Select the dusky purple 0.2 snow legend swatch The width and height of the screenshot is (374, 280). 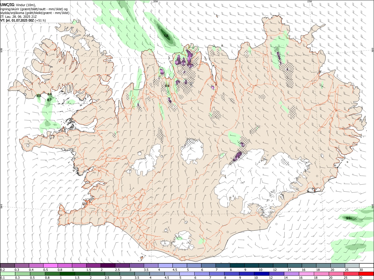7,265
